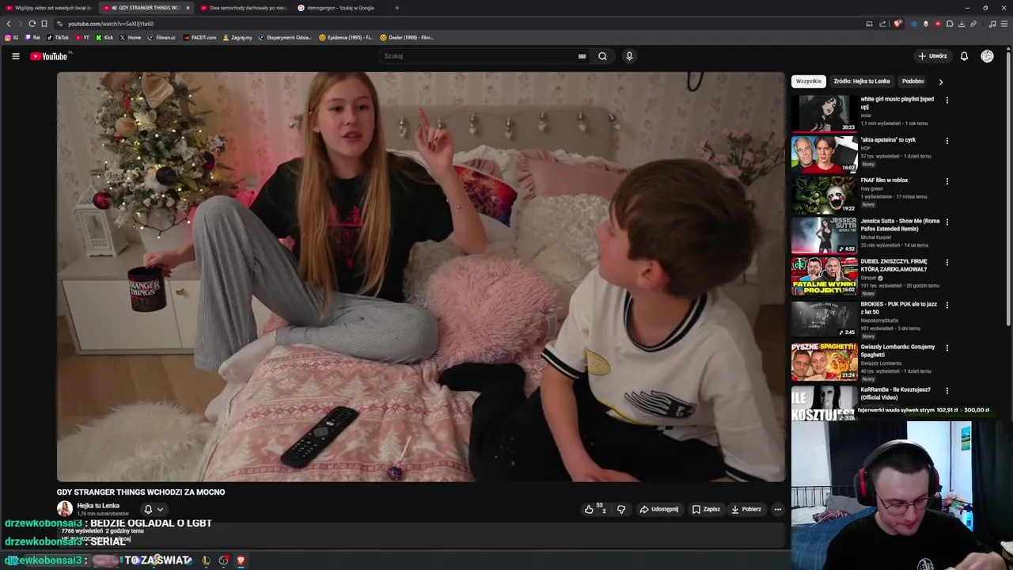Switch to 'Dwa samochody dachowały' tab
This screenshot has width=1013, height=570.
(244, 8)
